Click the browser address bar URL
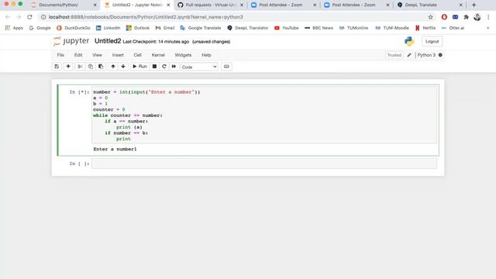496x279 pixels. (146, 17)
